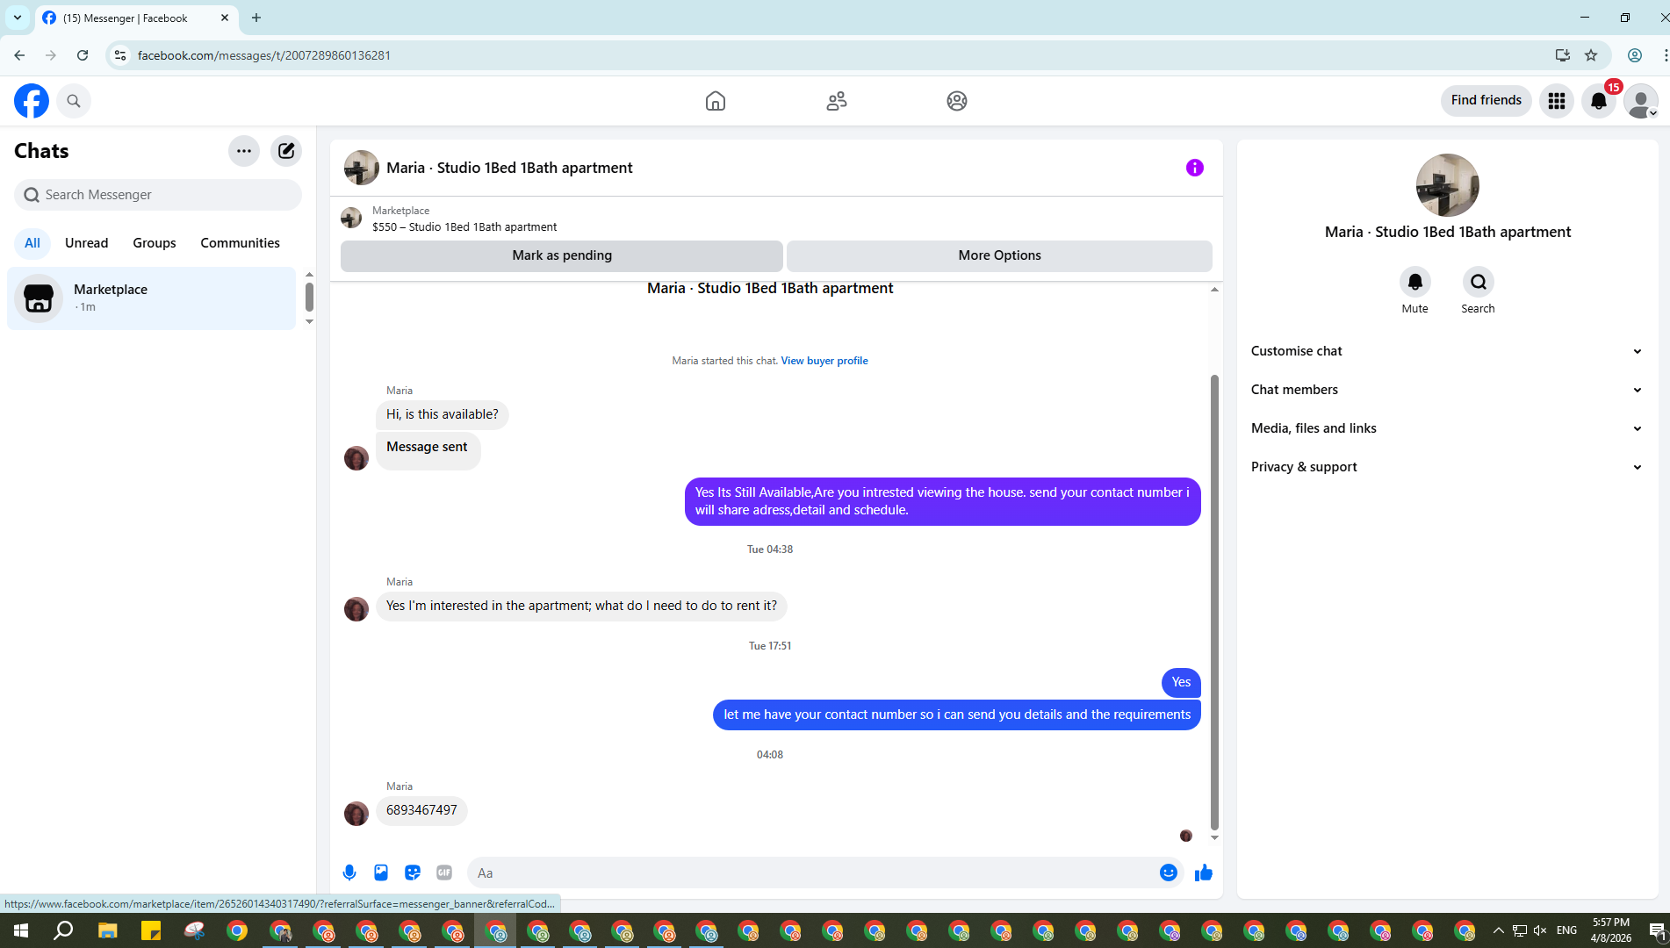Click the 'Hi, is this available?' message
The image size is (1670, 948).
(443, 414)
